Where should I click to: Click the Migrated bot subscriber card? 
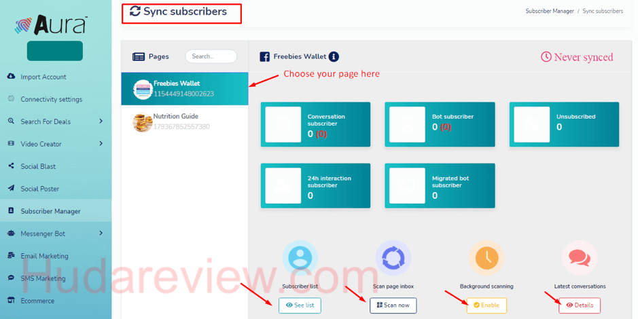(x=440, y=186)
